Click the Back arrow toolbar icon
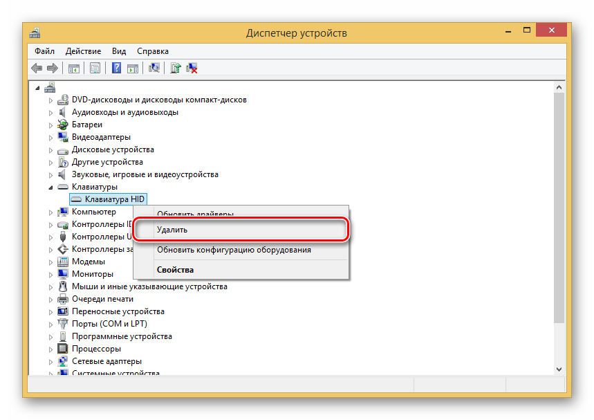Image resolution: width=594 pixels, height=420 pixels. click(37, 68)
